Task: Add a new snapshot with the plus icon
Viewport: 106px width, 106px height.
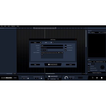Action: pos(99,32)
